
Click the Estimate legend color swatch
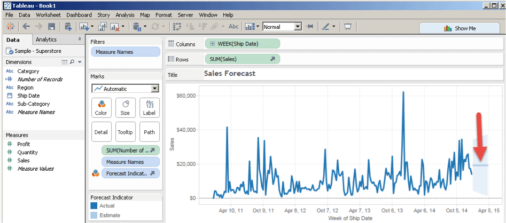coord(95,215)
